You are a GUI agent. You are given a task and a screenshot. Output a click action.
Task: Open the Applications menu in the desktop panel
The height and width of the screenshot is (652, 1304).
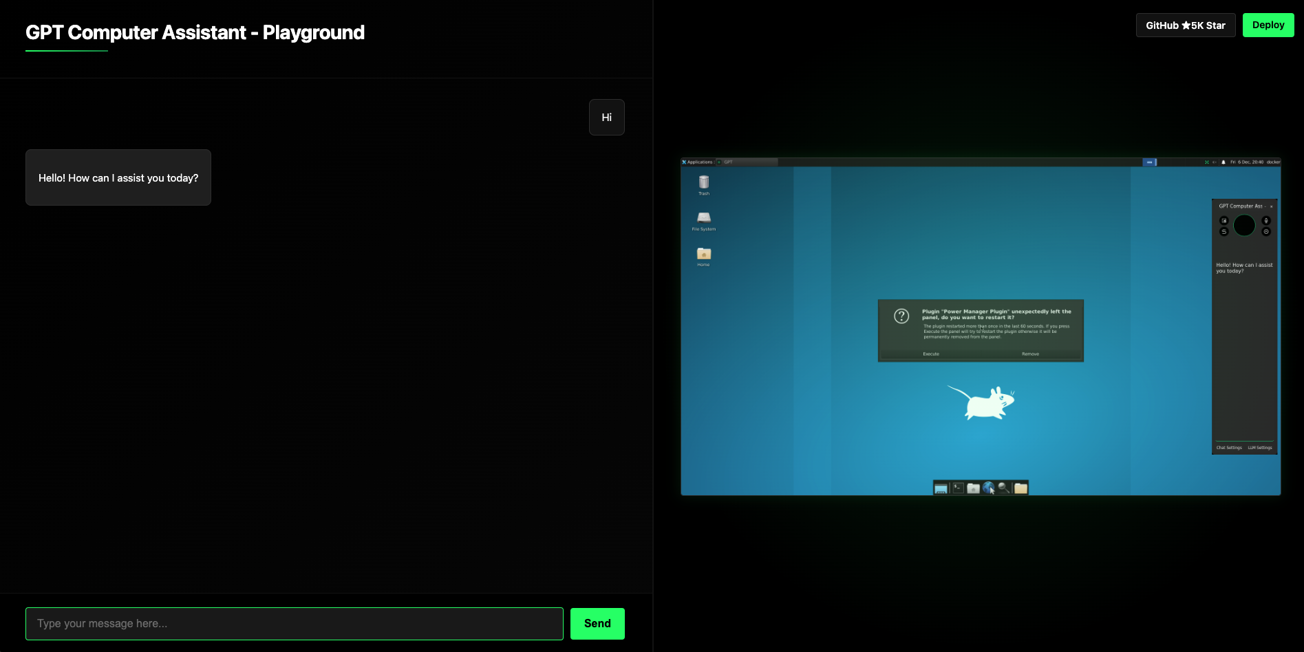pos(698,162)
